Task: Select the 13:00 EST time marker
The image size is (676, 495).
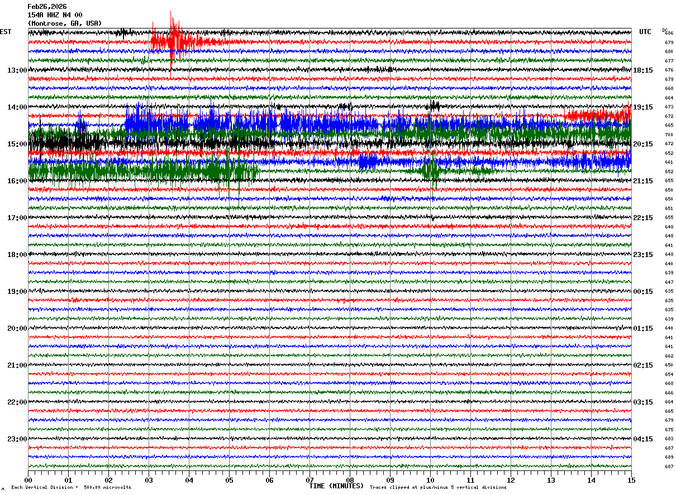Action: point(17,70)
